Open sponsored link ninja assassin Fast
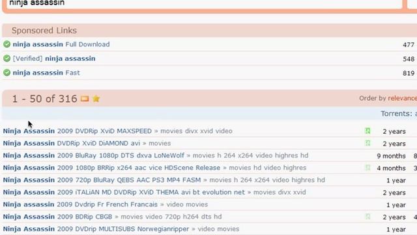Screen dimensions: 417x235 point(46,72)
